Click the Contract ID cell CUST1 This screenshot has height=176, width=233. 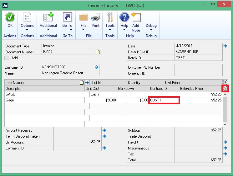[164, 100]
